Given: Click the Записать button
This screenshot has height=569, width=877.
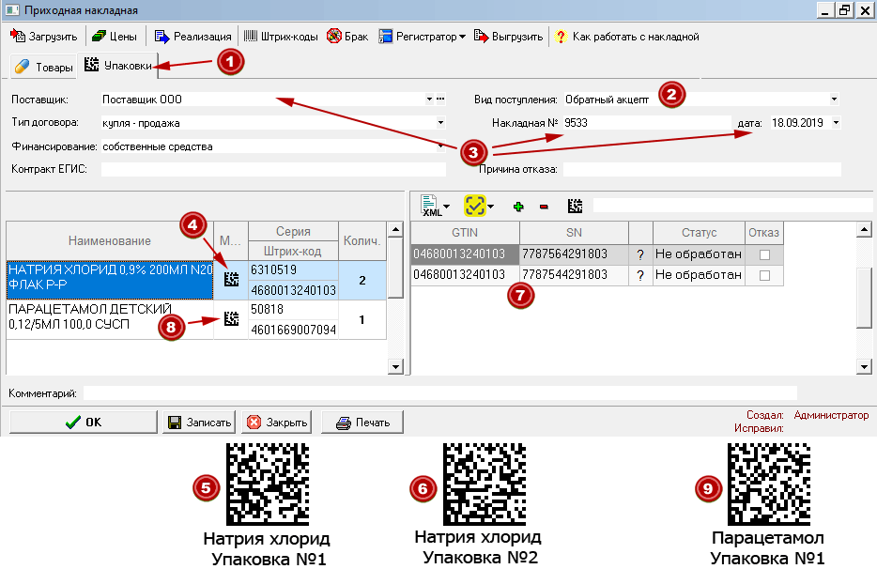Looking at the screenshot, I should [x=200, y=422].
